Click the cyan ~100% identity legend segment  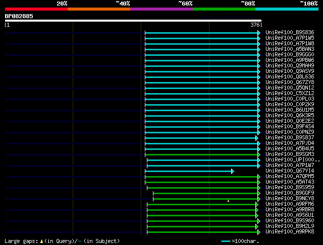pos(287,9)
